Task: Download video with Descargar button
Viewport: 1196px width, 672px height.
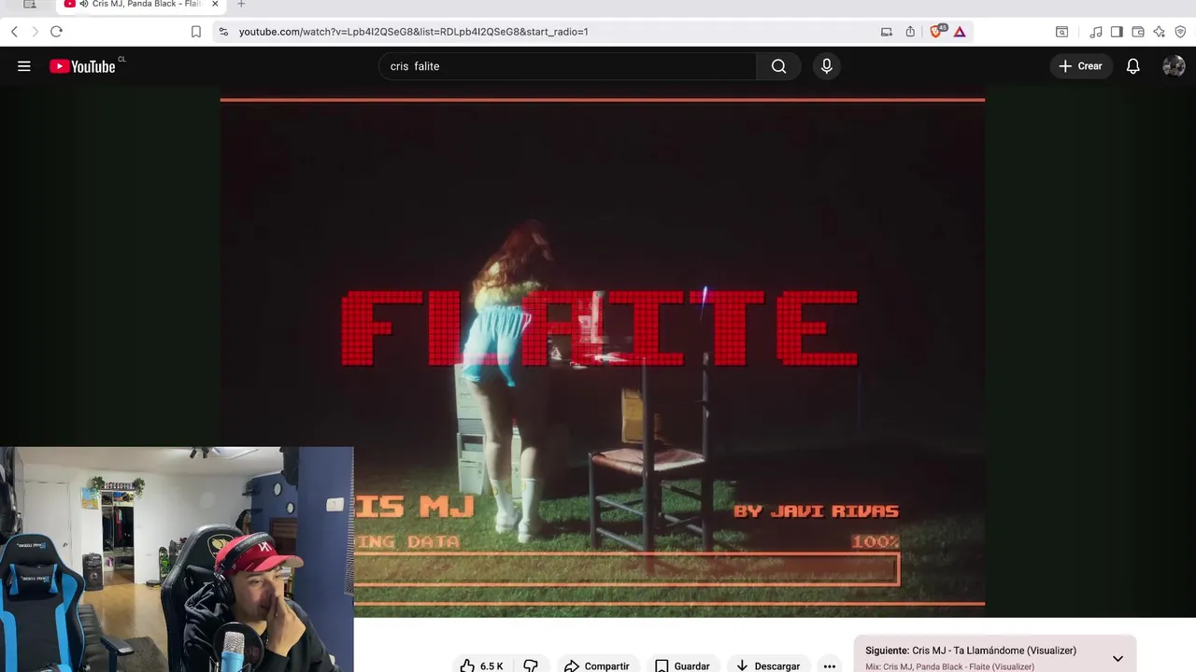Action: pos(768,665)
